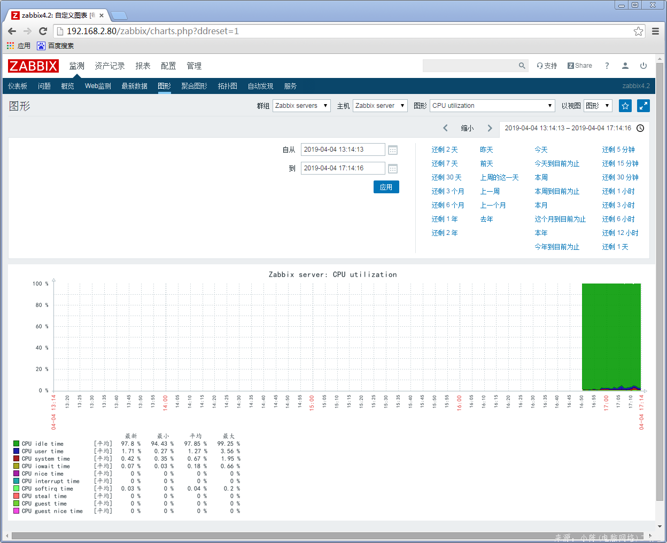The width and height of the screenshot is (667, 543).
Task: Open the group Zabbix servers dropdown
Action: [301, 106]
